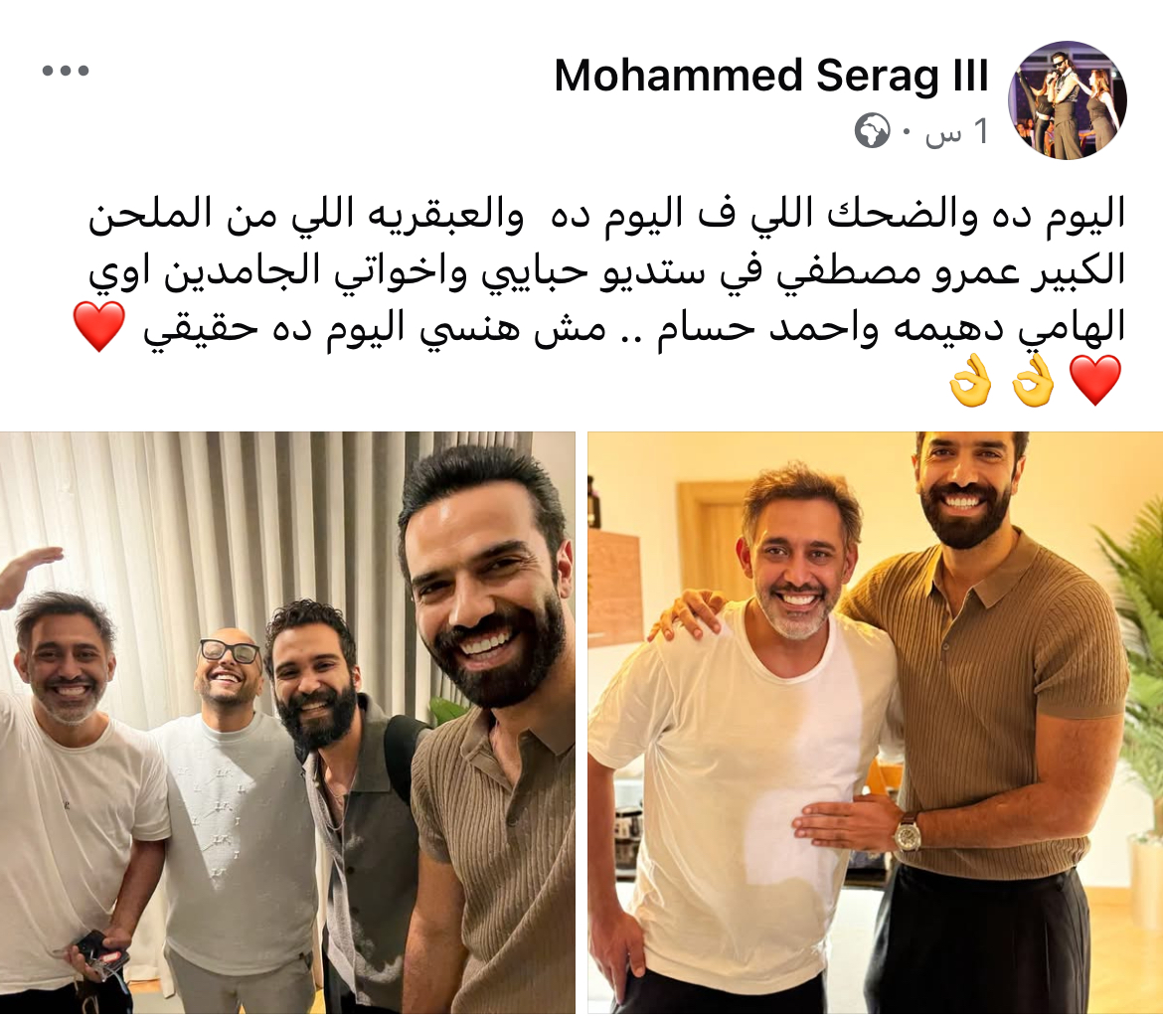Click the second OK hand emoji
The width and height of the screenshot is (1163, 1020).
tap(970, 381)
